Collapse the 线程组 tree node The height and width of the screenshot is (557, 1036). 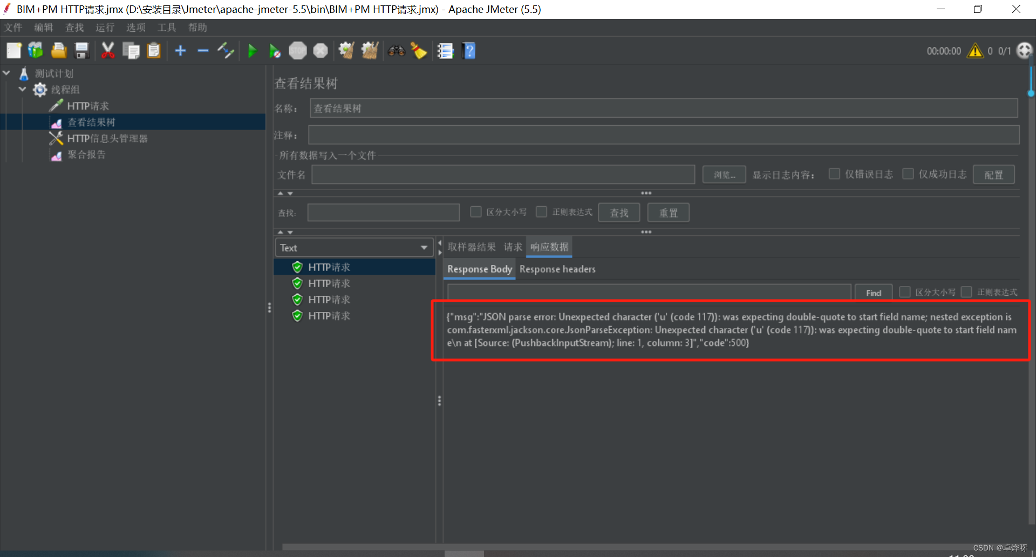[22, 89]
